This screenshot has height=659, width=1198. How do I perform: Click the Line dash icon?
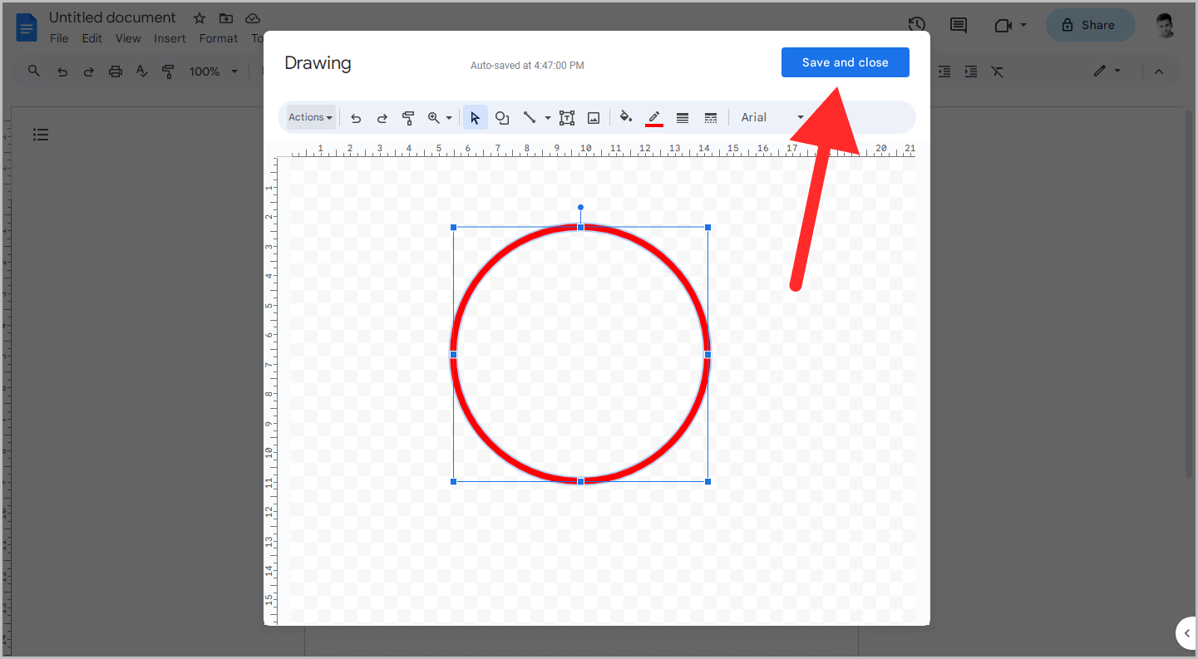(711, 117)
